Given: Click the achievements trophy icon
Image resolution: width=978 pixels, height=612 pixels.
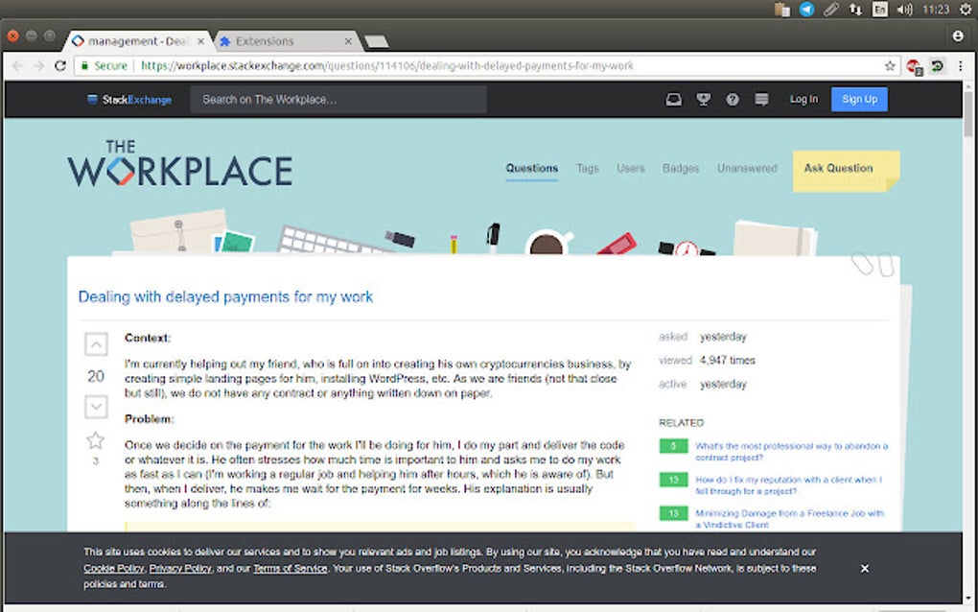Looking at the screenshot, I should click(x=703, y=99).
